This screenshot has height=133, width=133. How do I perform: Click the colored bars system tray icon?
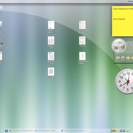coord(112,131)
